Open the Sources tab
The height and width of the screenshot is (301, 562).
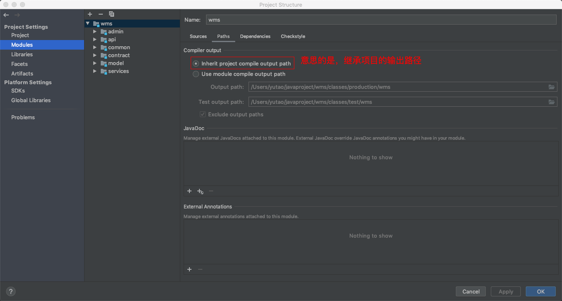pos(198,36)
